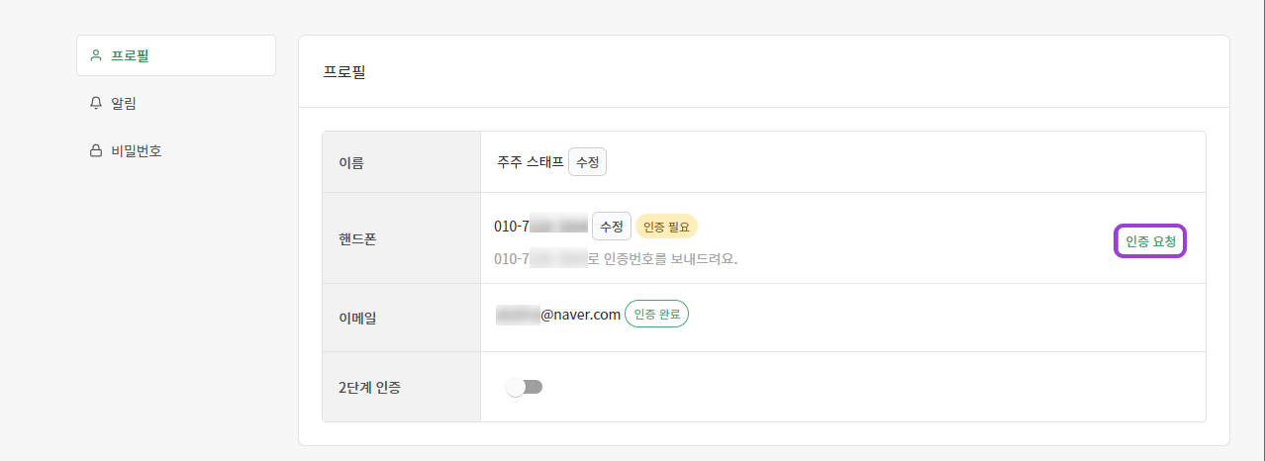The height and width of the screenshot is (461, 1265).
Task: Click the name text 주주 스태프
Action: click(x=531, y=162)
